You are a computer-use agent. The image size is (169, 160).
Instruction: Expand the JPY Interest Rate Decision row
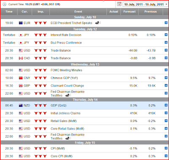tap(166, 35)
